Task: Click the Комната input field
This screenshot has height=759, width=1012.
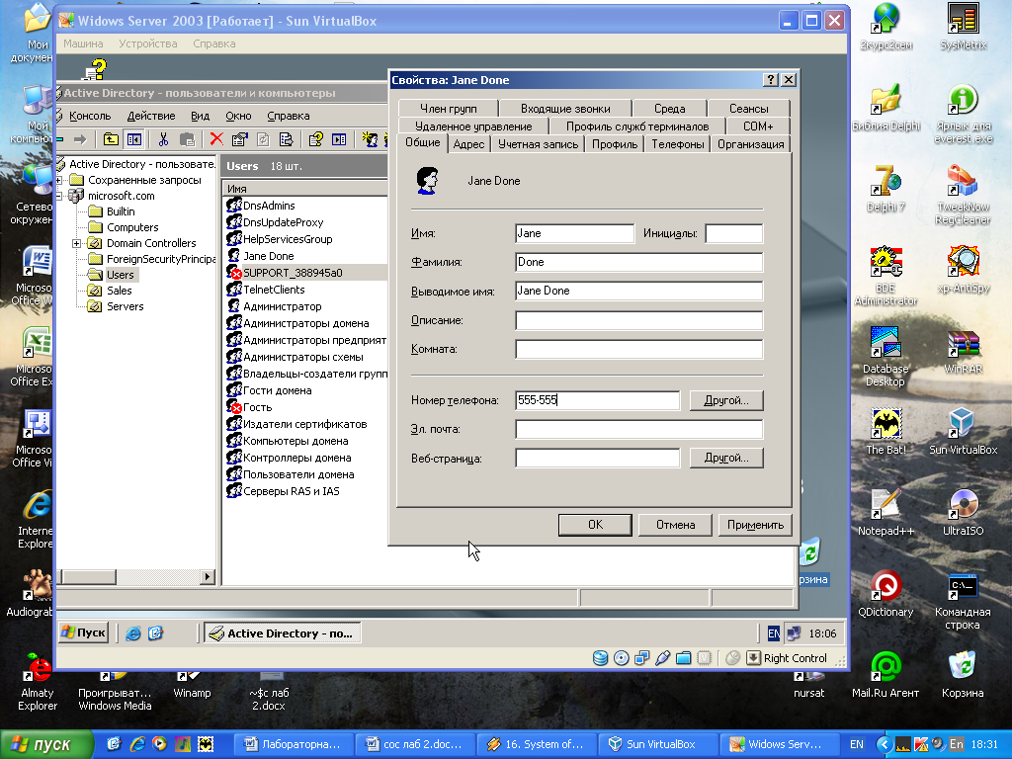Action: (x=639, y=349)
